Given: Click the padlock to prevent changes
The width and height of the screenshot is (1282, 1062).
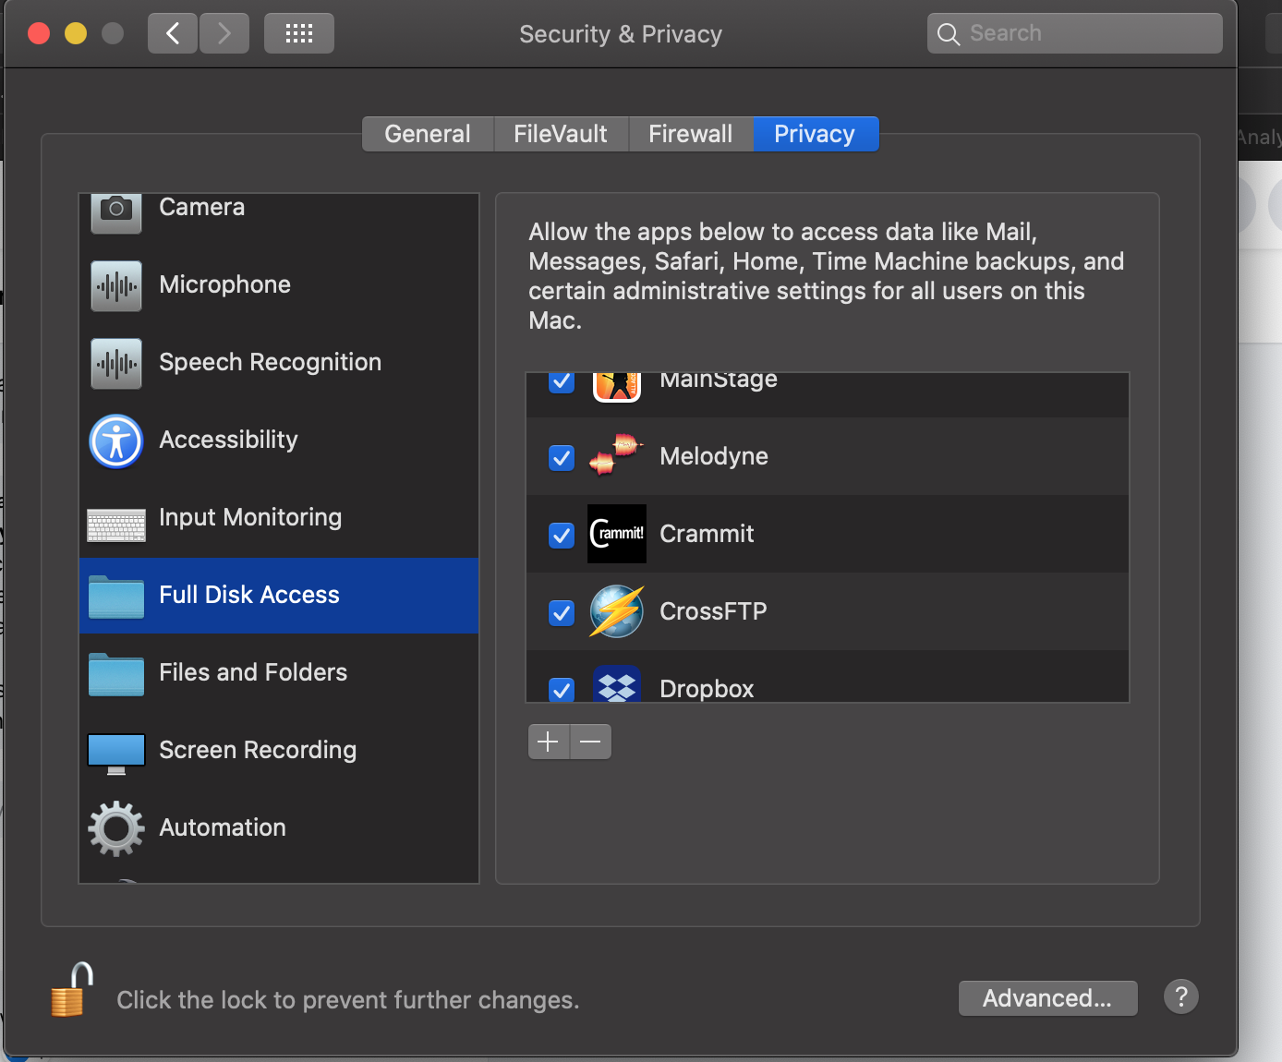Looking at the screenshot, I should [x=72, y=990].
